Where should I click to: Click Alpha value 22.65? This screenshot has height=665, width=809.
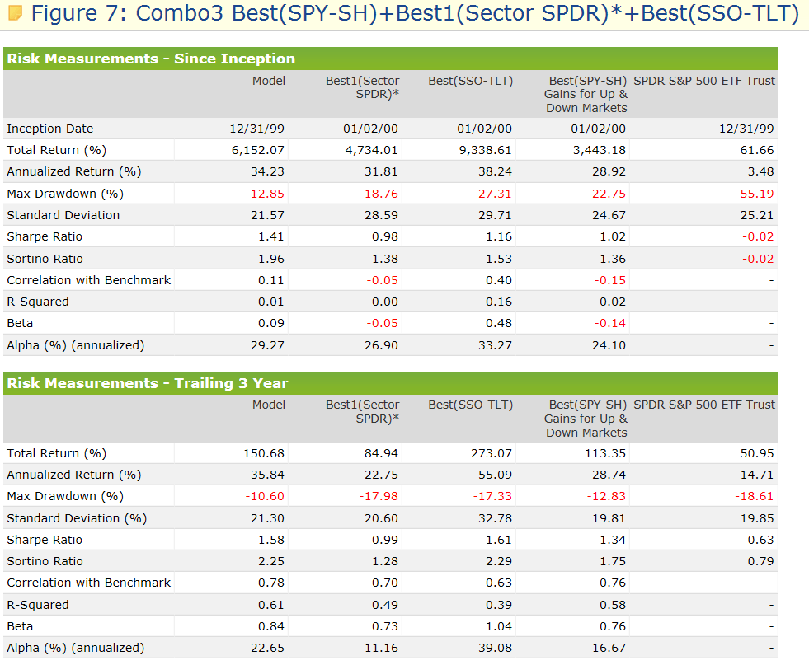click(267, 648)
